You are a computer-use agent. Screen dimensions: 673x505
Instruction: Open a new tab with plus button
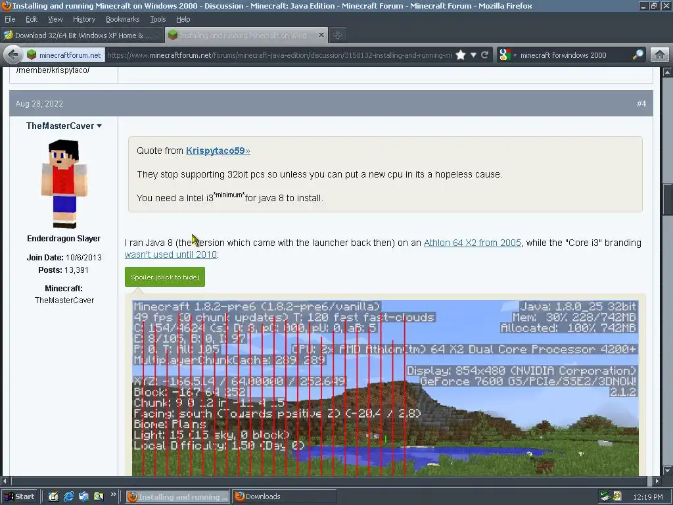[338, 36]
